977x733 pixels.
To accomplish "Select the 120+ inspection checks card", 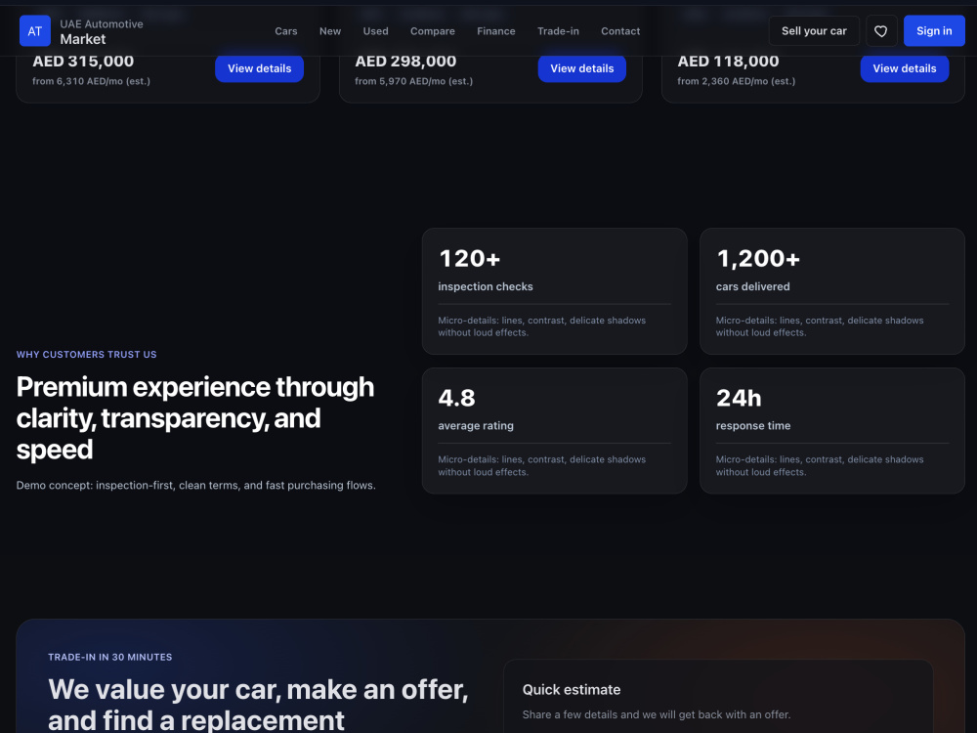I will pyautogui.click(x=555, y=291).
